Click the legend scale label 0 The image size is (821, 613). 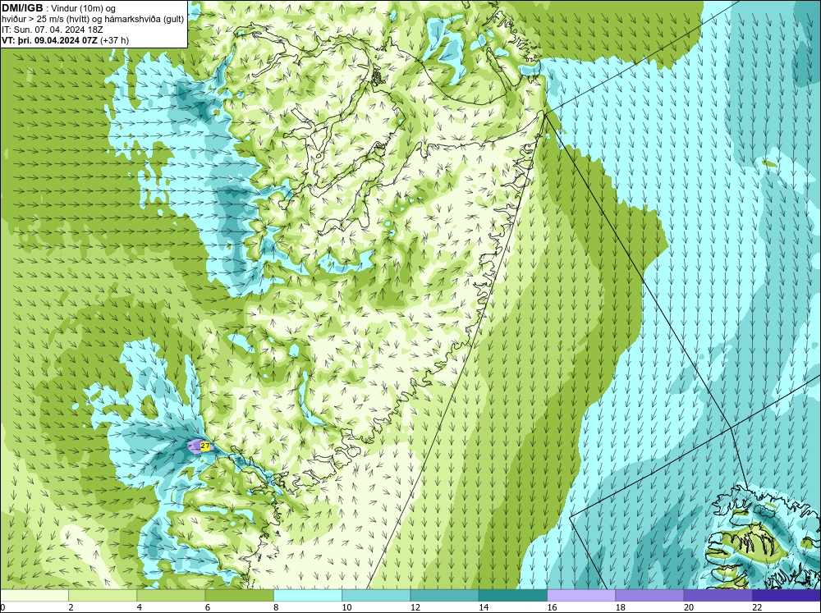pos(2,607)
